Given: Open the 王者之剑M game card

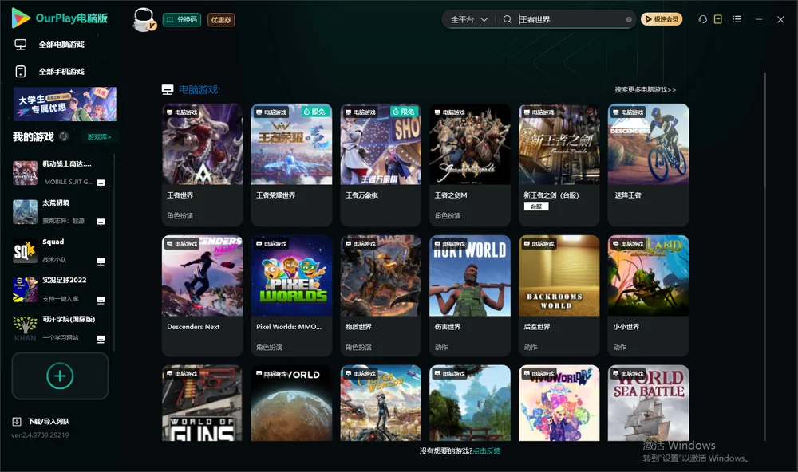Looking at the screenshot, I should pos(470,165).
